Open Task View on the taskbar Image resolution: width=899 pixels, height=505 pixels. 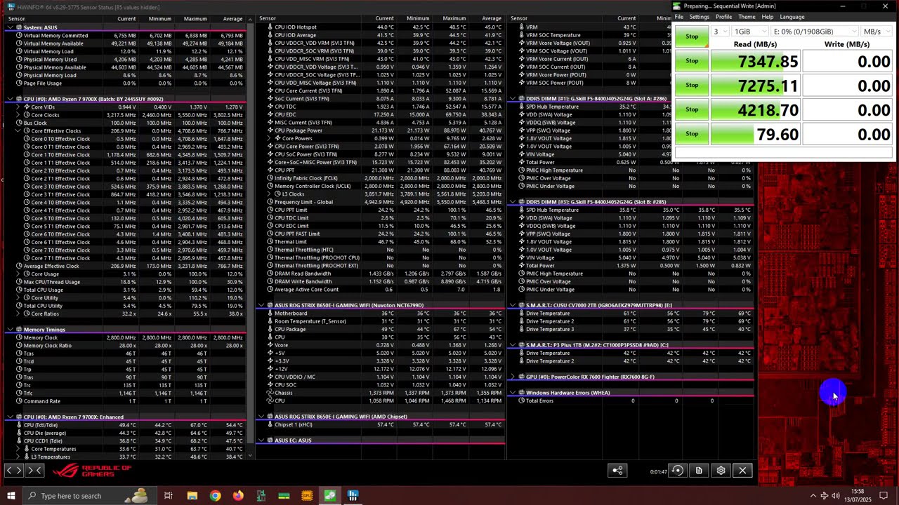pos(169,496)
